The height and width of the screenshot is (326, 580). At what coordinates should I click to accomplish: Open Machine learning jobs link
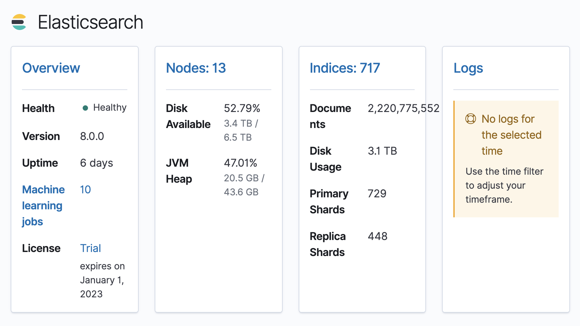(x=43, y=205)
